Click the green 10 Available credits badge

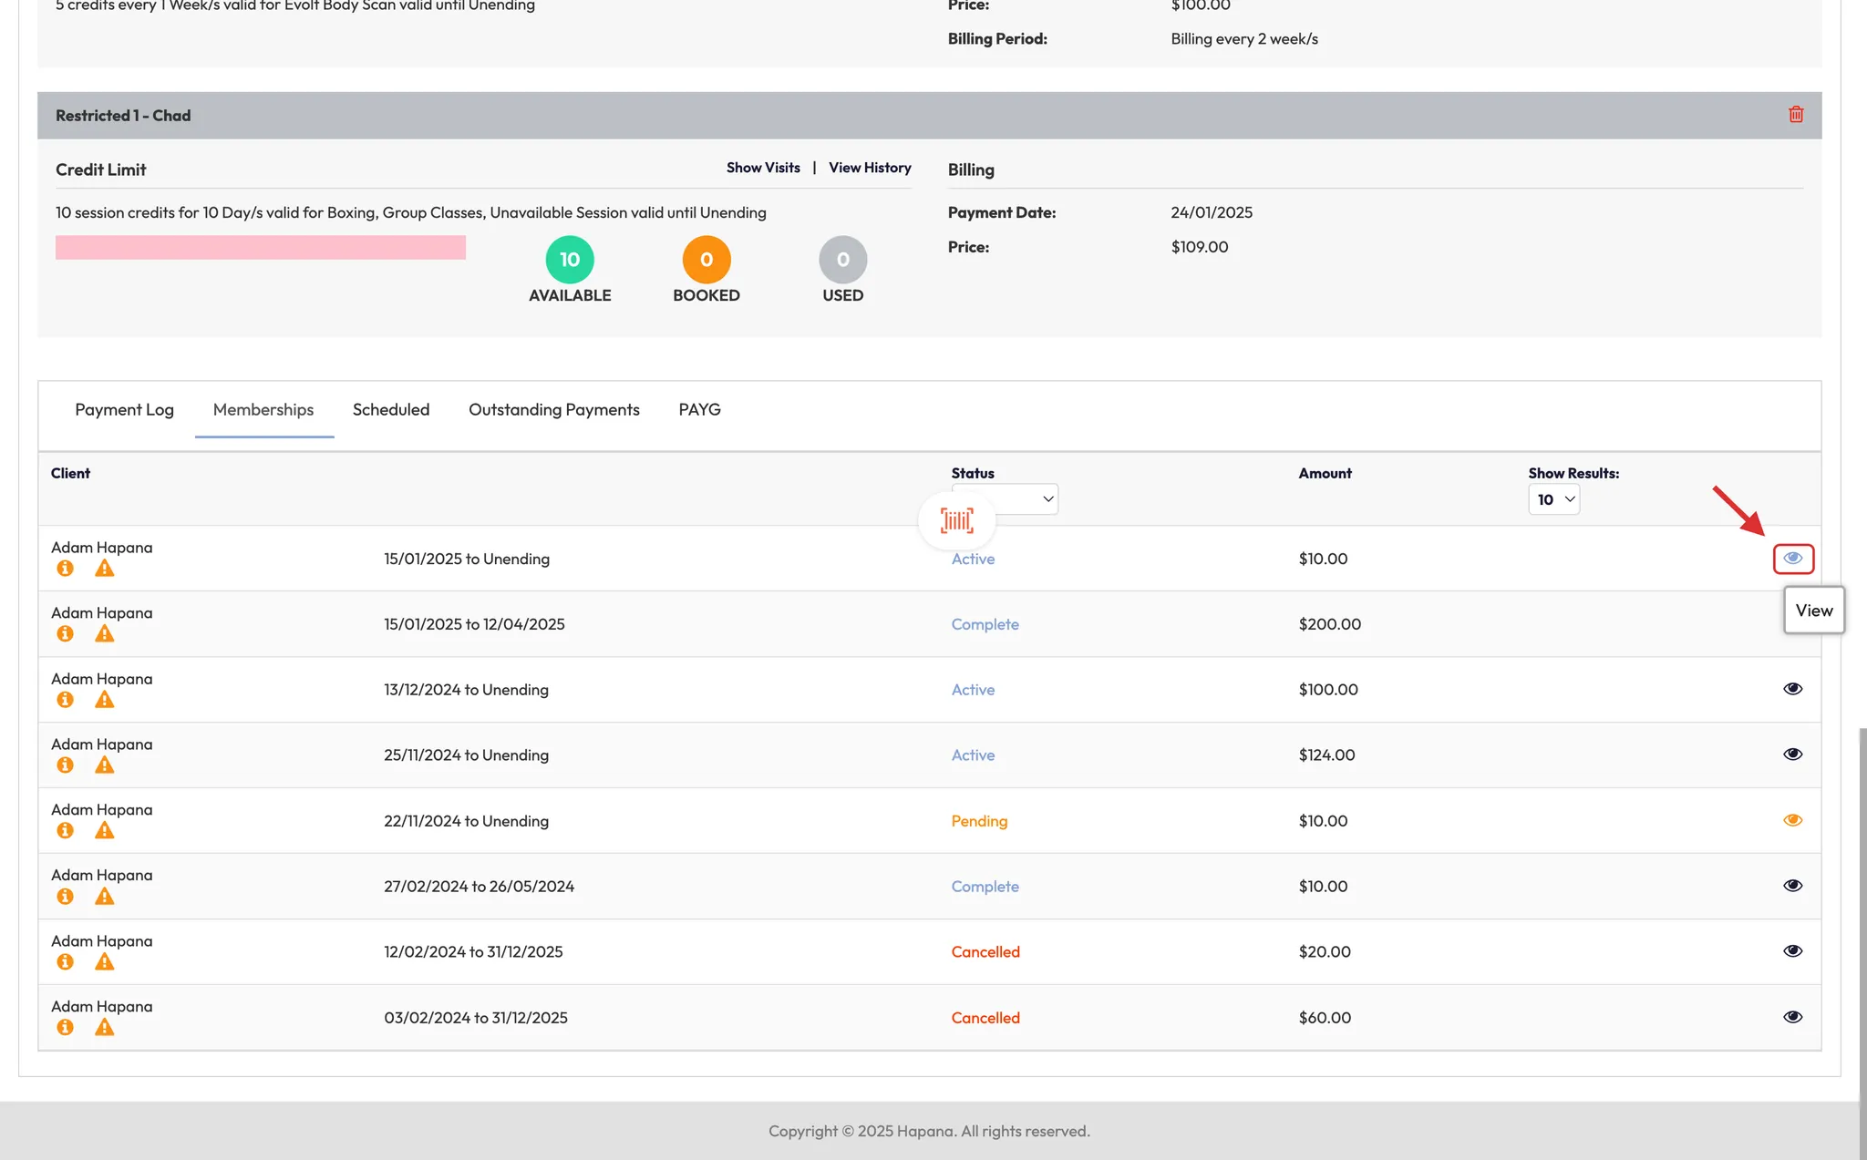click(570, 260)
